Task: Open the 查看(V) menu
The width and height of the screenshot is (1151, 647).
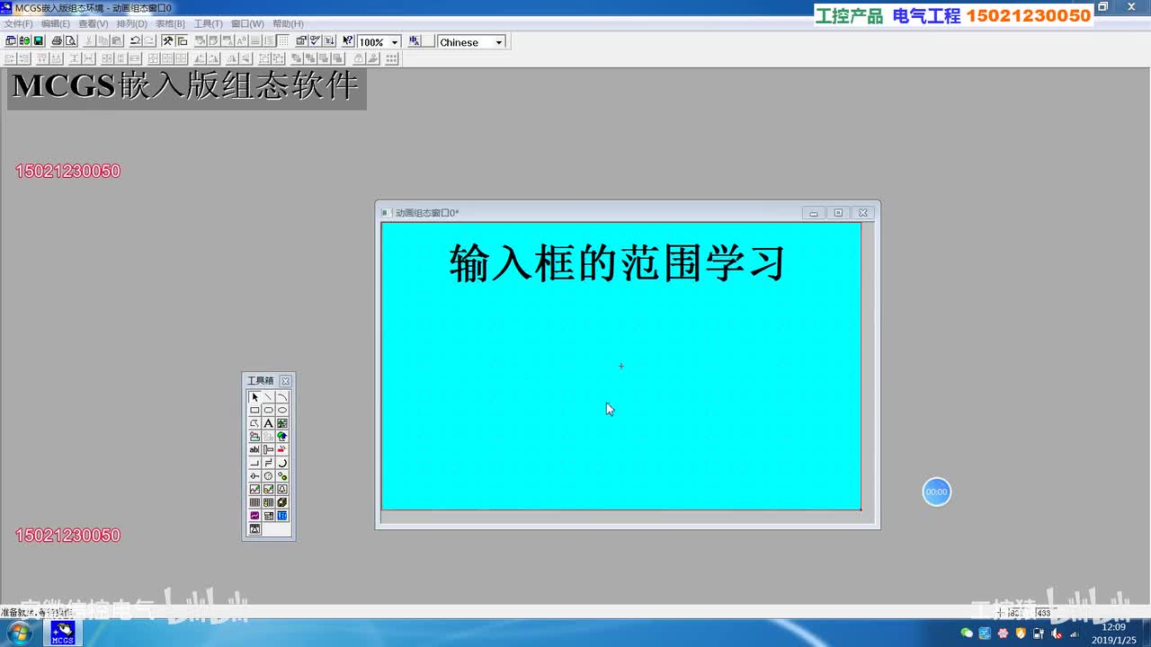Action: [94, 23]
